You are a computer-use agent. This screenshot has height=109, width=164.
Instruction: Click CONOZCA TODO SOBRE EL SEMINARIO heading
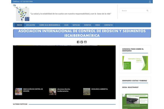133,50
